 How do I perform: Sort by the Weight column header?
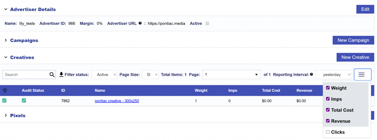coord(201,91)
